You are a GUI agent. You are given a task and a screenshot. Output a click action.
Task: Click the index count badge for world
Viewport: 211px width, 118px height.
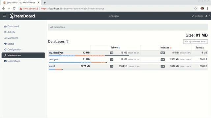[x=163, y=66]
